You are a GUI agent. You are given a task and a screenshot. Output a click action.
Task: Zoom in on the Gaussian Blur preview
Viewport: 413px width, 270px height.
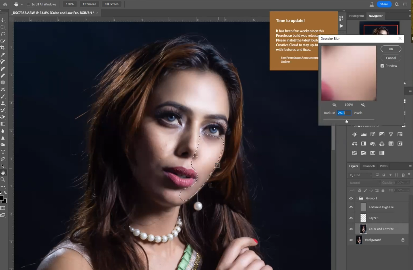click(363, 105)
